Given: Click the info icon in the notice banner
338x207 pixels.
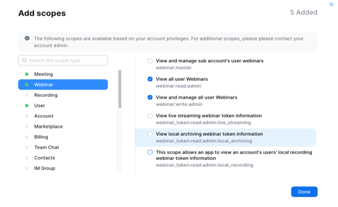Looking at the screenshot, I should click(27, 38).
